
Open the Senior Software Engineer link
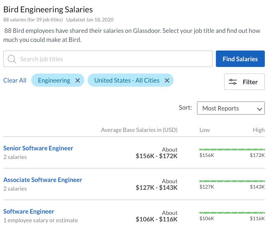tap(38, 148)
